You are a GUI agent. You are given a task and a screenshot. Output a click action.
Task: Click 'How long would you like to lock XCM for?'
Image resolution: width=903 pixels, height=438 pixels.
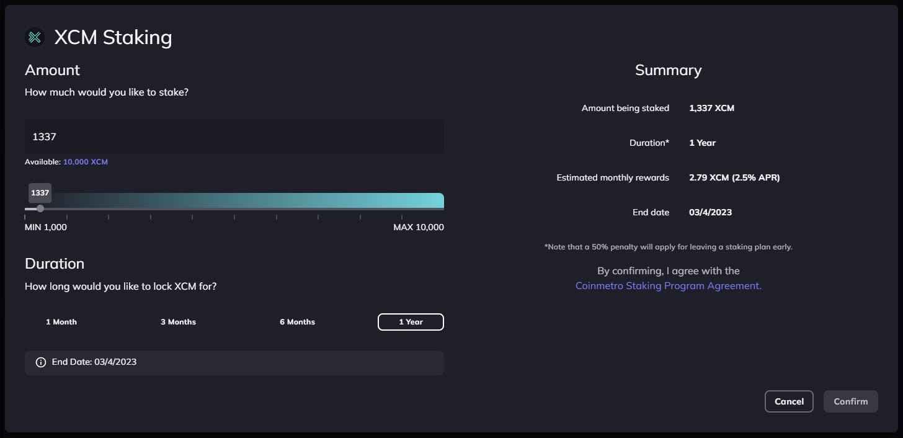(x=120, y=287)
